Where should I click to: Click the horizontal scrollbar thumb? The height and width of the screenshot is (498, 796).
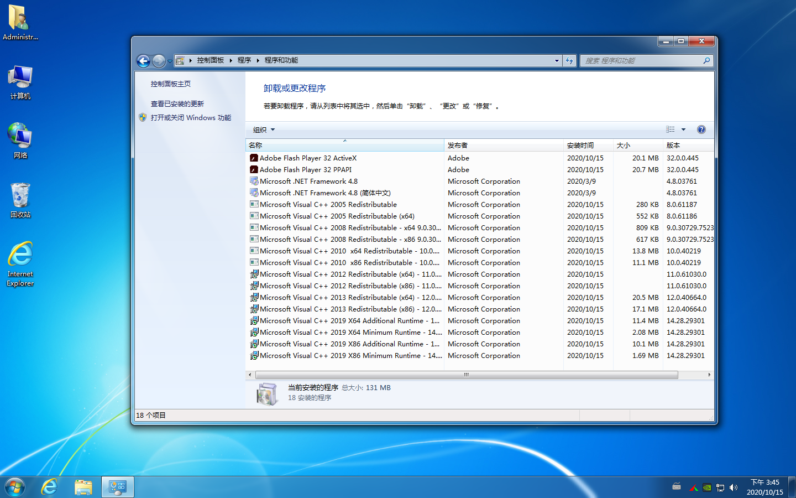pos(466,375)
